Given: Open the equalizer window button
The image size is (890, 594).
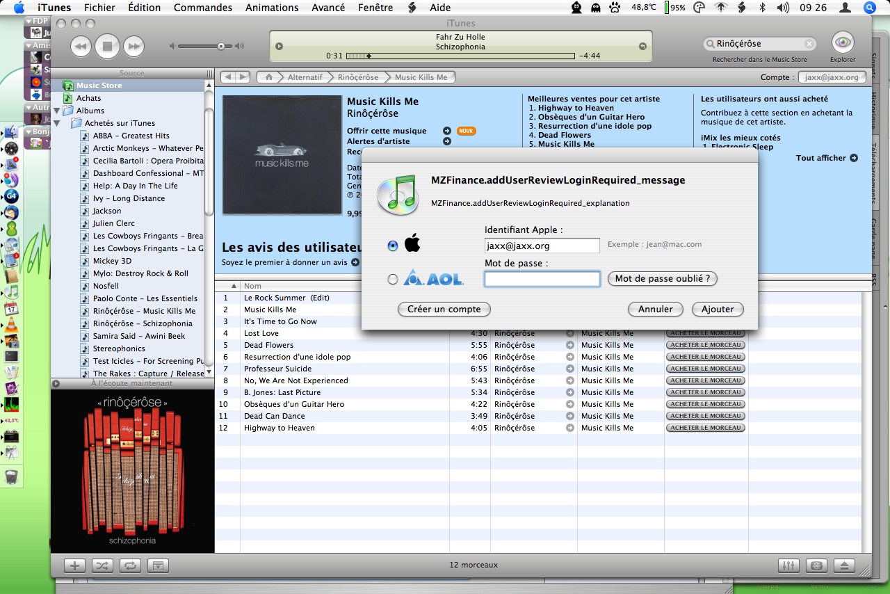Looking at the screenshot, I should click(x=788, y=565).
